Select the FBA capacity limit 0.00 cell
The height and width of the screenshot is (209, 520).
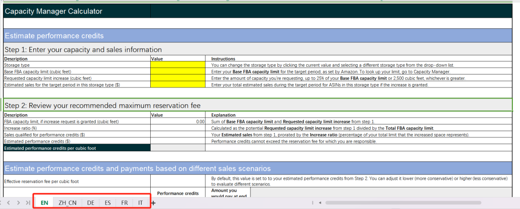178,122
